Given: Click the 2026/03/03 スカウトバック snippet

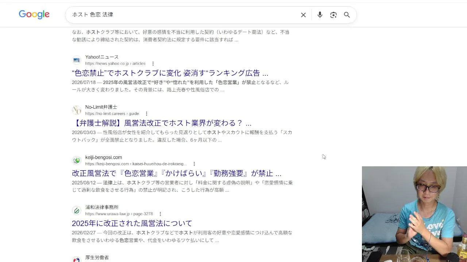Looking at the screenshot, I should 182,136.
